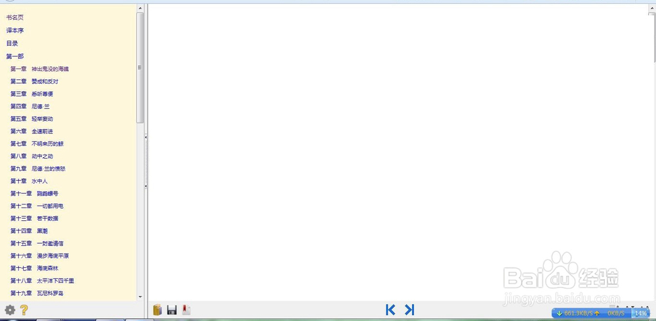Open 第十一章 鹦鹉螺号
This screenshot has height=321, width=656.
click(34, 193)
